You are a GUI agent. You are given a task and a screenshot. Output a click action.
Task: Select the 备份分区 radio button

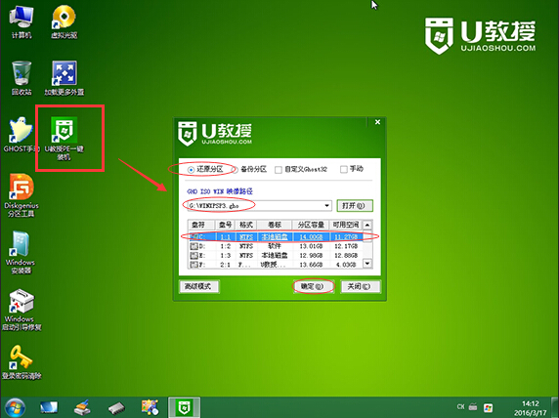click(236, 170)
